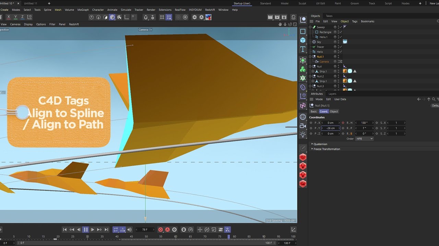This screenshot has height=246, width=439.
Task: Open the Rectangle spline tool in the side palette
Action: point(303,31)
